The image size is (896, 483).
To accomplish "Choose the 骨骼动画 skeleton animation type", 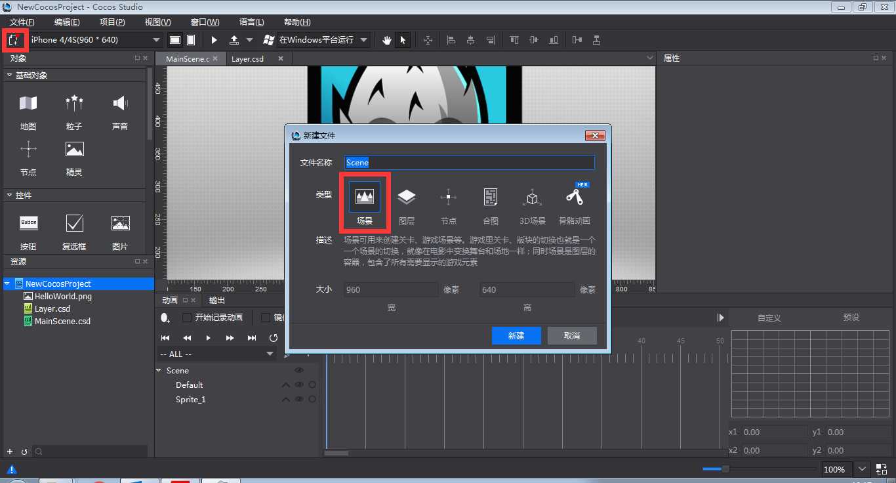I will pyautogui.click(x=575, y=205).
